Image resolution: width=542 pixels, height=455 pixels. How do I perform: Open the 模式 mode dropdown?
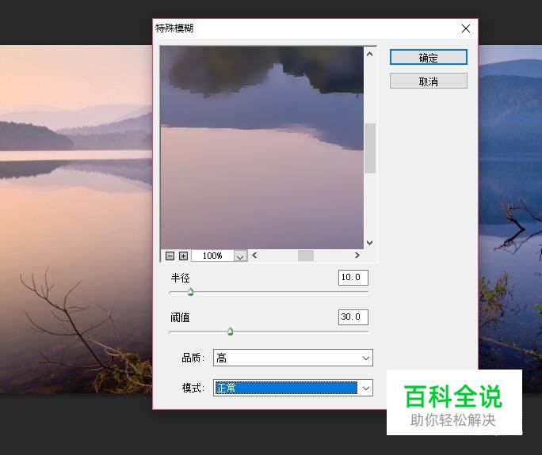[293, 388]
